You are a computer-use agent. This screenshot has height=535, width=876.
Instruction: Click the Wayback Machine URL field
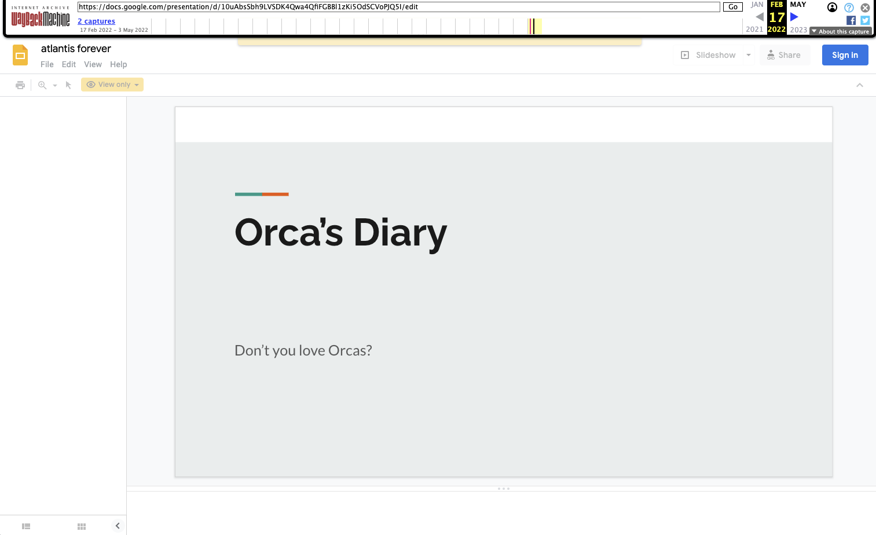399,7
